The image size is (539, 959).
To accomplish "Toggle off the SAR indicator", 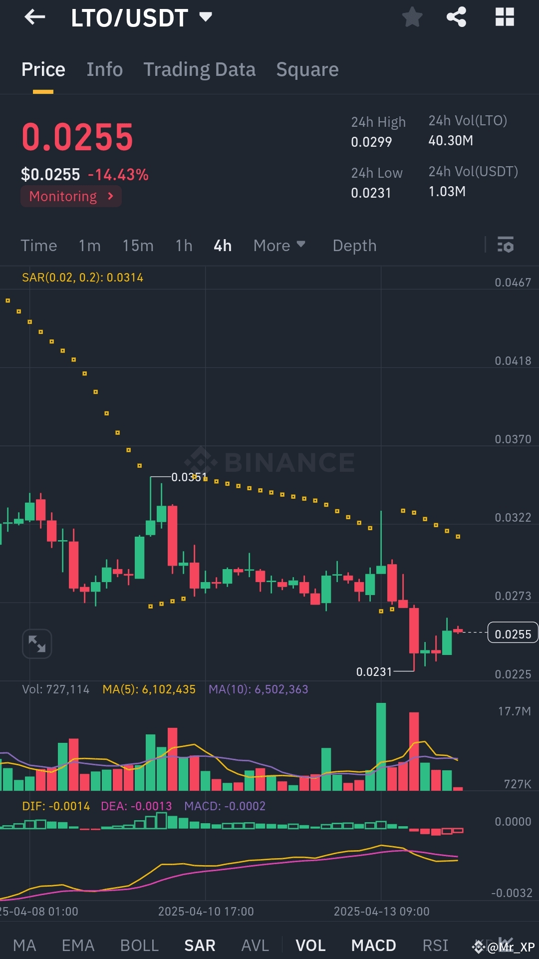I will pyautogui.click(x=199, y=945).
